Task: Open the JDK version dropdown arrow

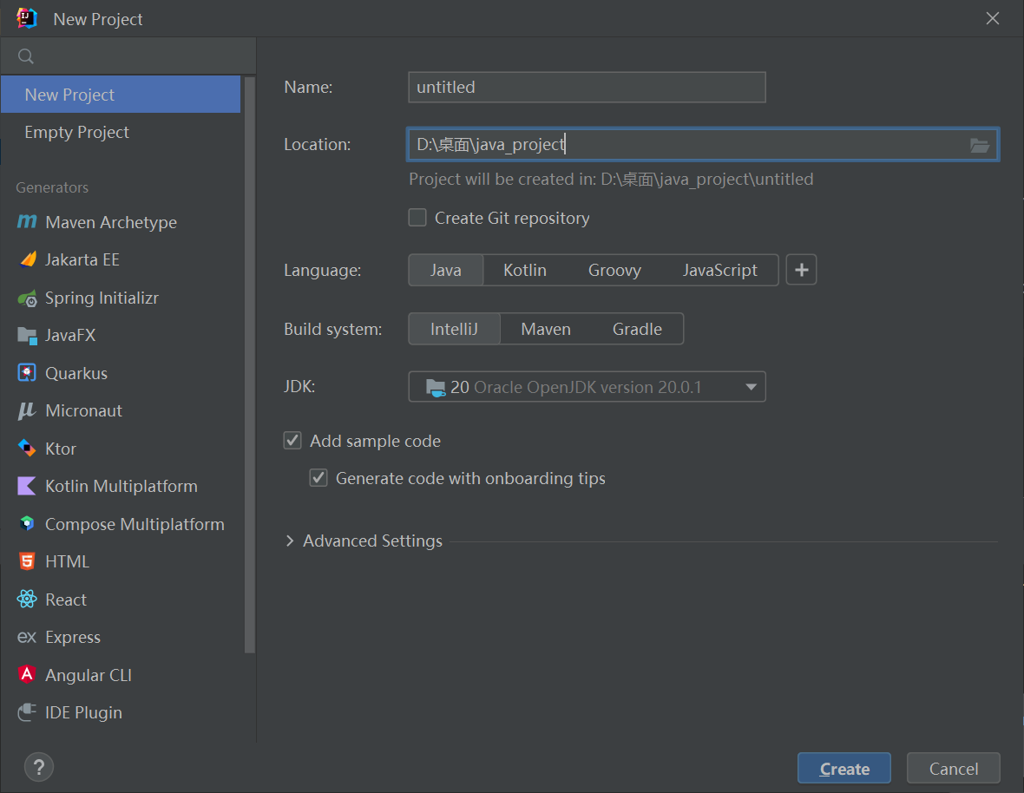Action: (751, 387)
